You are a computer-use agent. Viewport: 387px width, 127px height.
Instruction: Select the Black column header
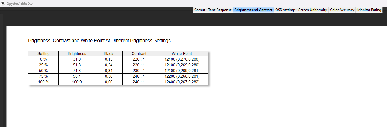(109, 53)
